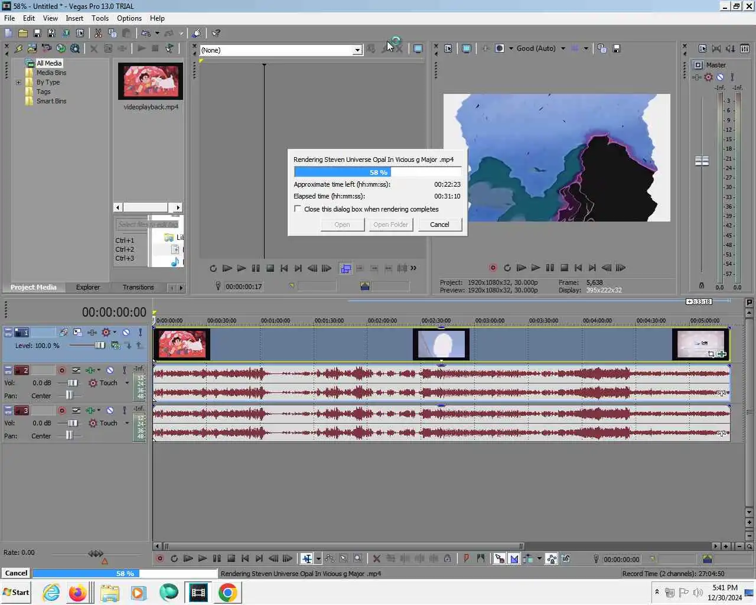Open the Options menu
Screen dimensions: 756x605
129,18
